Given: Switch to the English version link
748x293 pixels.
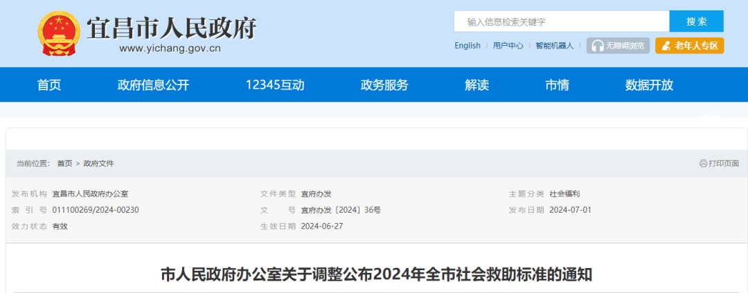Looking at the screenshot, I should coord(467,46).
